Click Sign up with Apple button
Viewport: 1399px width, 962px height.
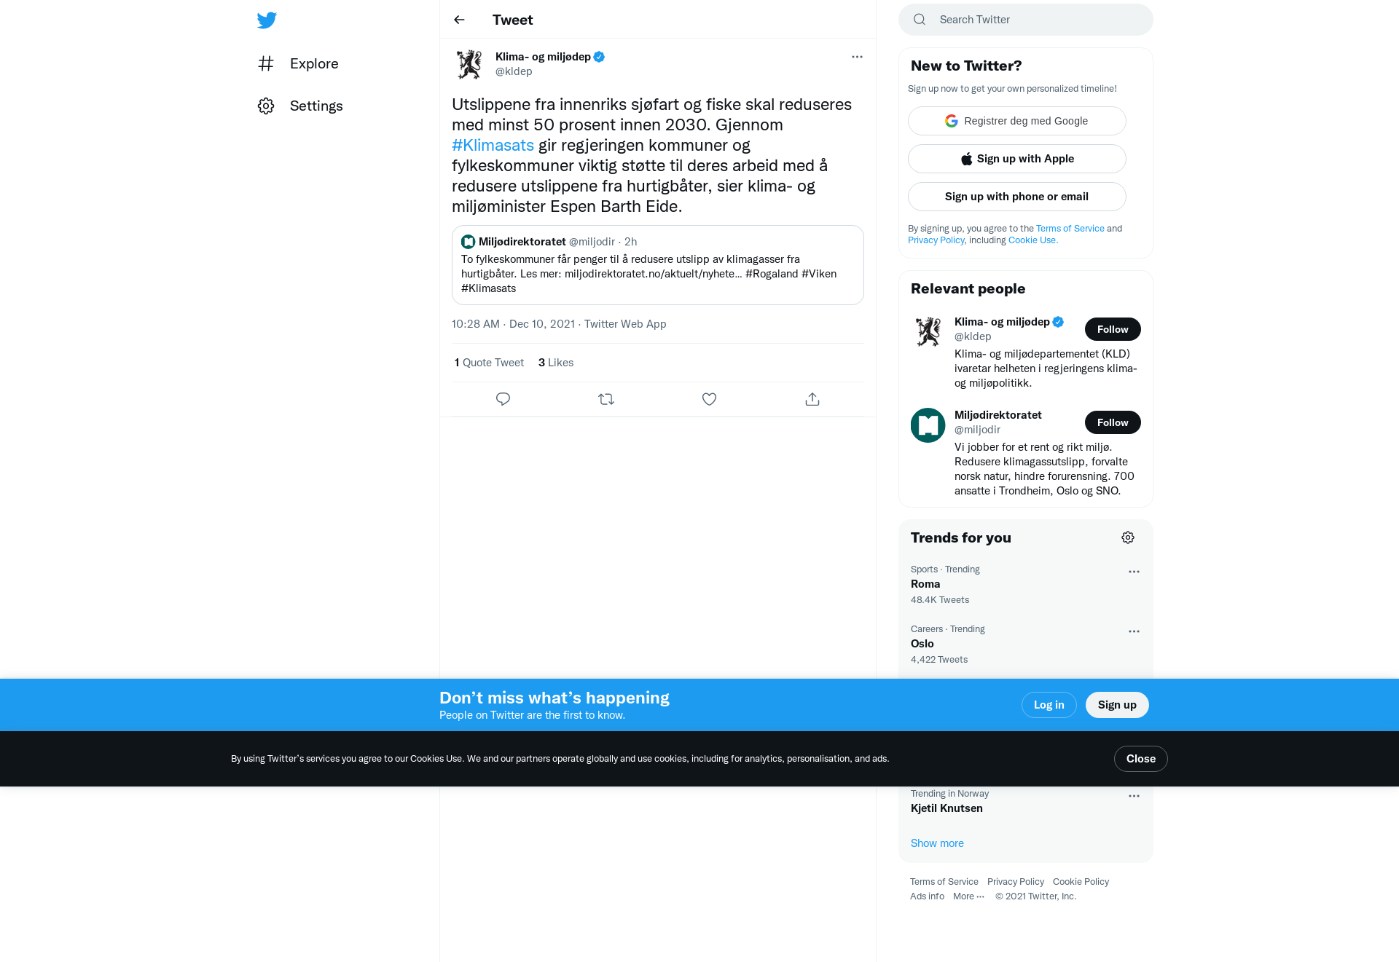(1017, 159)
